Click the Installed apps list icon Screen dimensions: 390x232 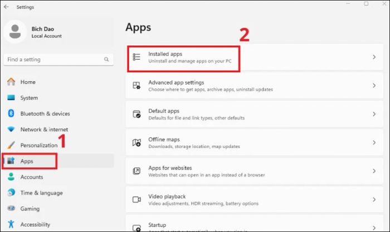click(136, 57)
